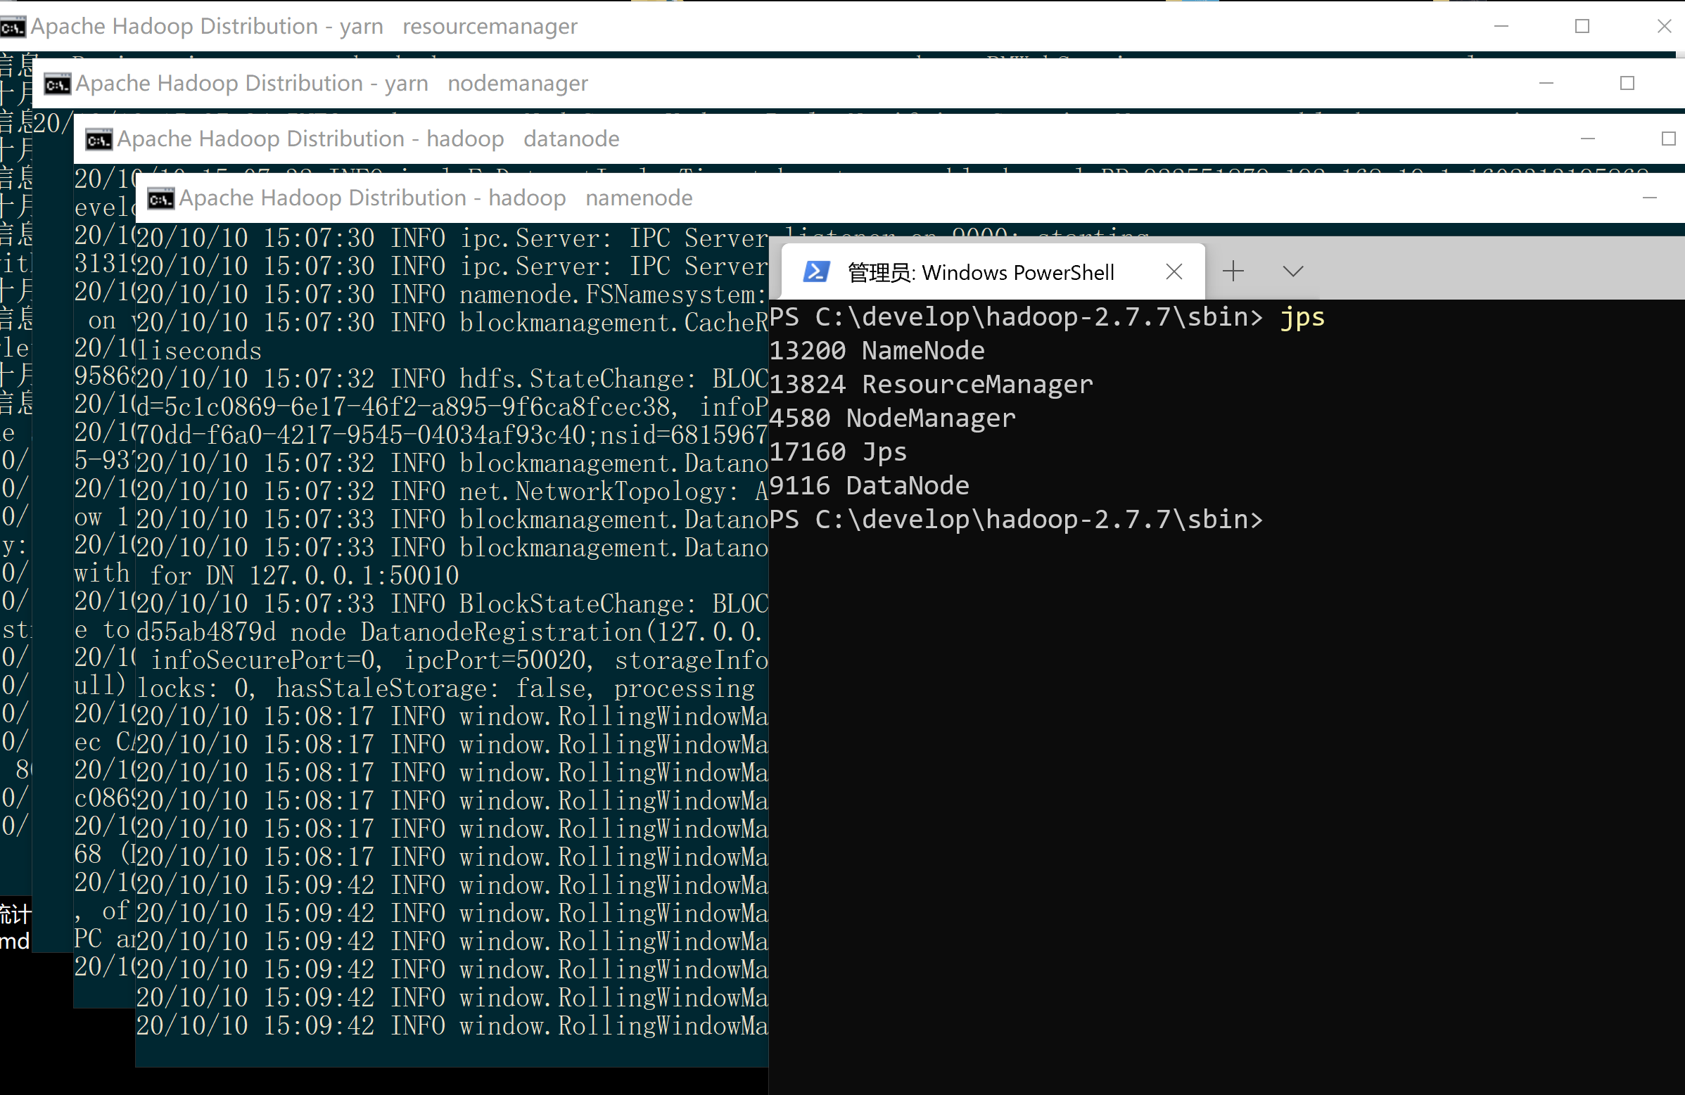Click the PowerShell tab icon
Screen dimensions: 1685x1095
click(x=815, y=271)
